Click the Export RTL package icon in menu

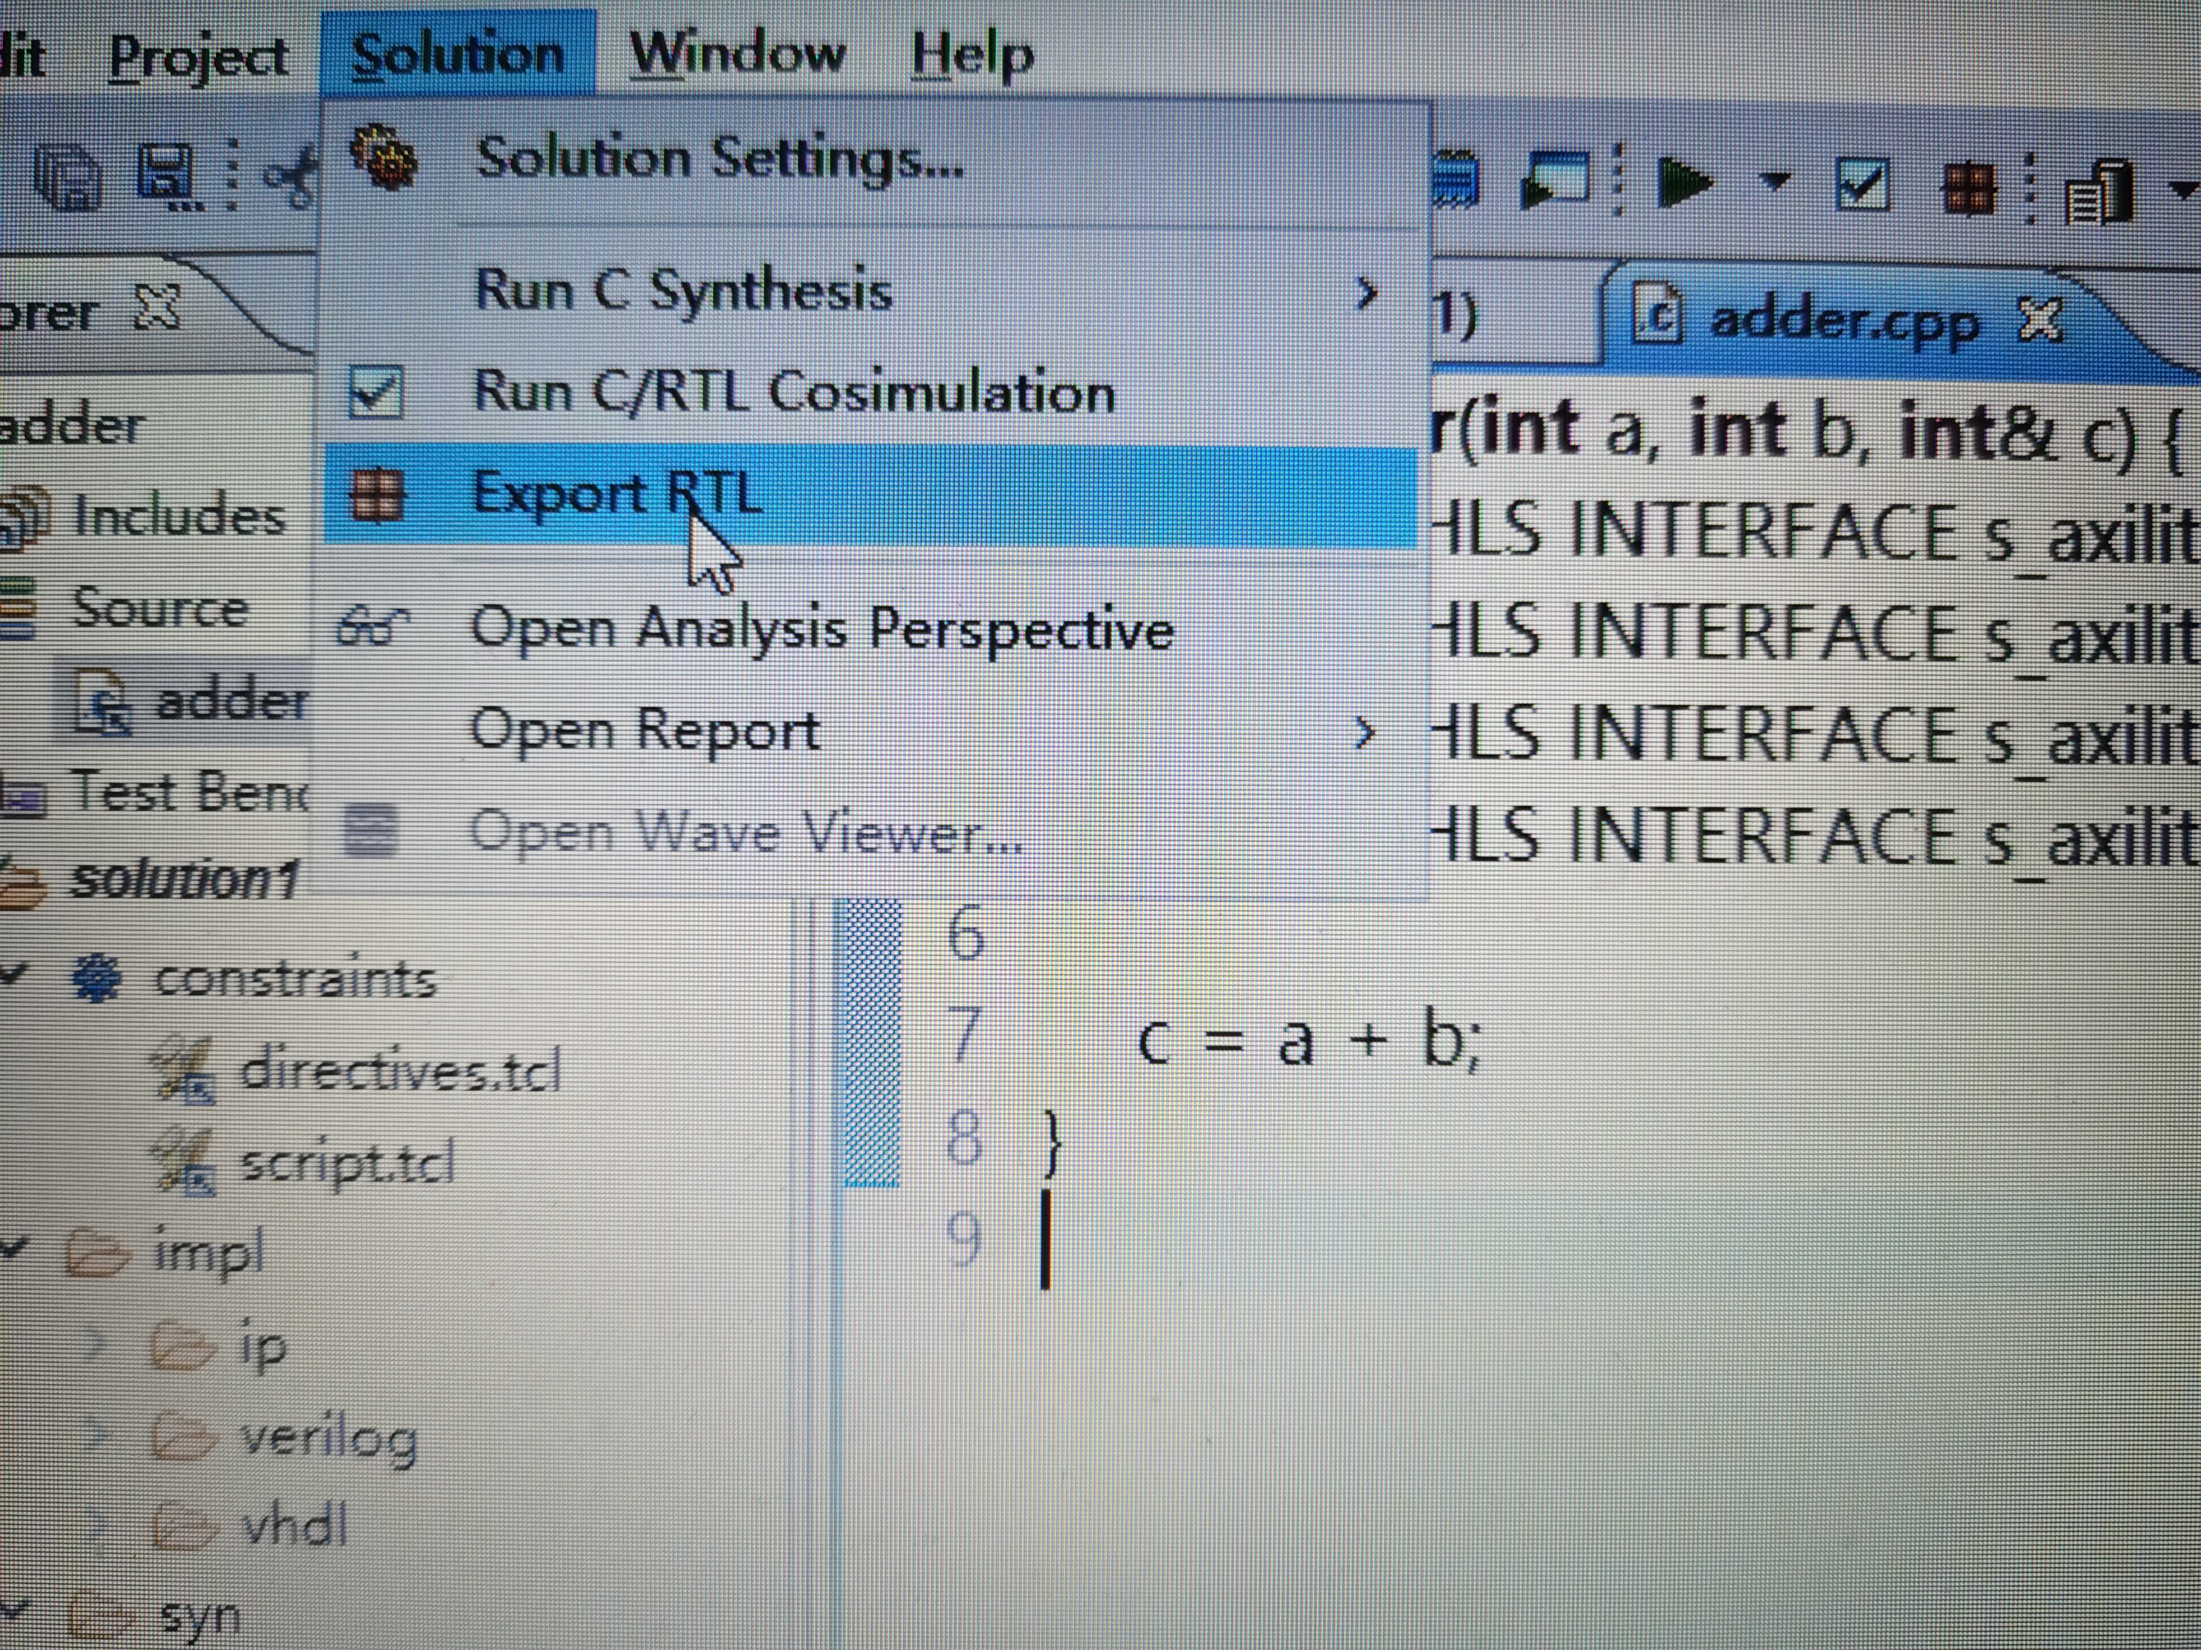[x=377, y=495]
